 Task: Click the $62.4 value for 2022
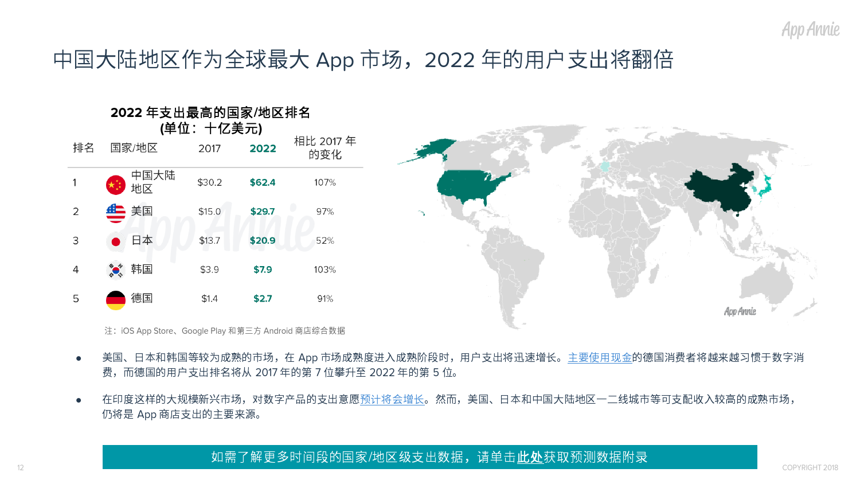click(x=263, y=182)
